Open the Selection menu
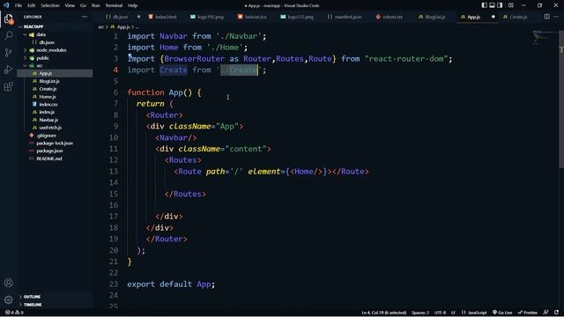This screenshot has height=317, width=564. click(x=50, y=5)
